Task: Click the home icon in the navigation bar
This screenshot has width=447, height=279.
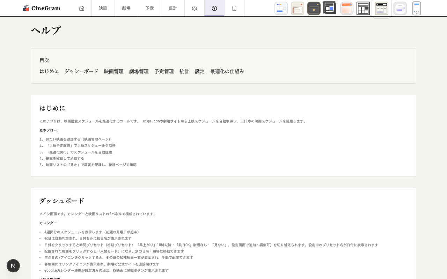Action: 81,8
